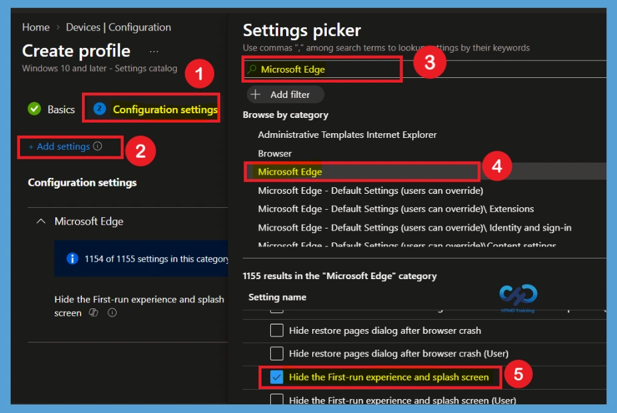Check Hide the First-run experience splash screen (User)

(277, 399)
